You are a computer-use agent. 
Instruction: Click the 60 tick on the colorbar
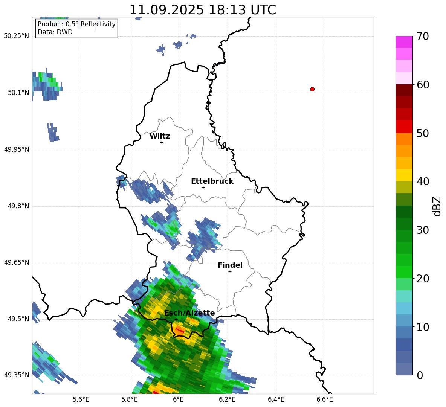(x=423, y=85)
